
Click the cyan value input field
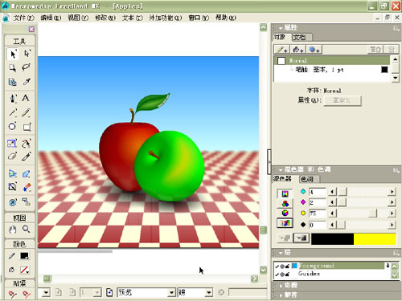[318, 192]
